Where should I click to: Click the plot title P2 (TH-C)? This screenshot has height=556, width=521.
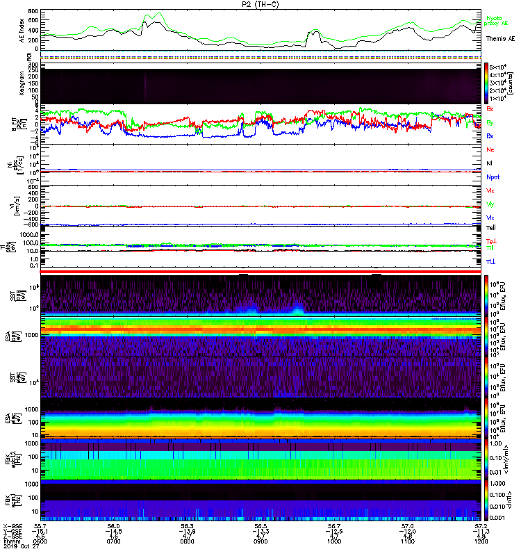(x=260, y=4)
